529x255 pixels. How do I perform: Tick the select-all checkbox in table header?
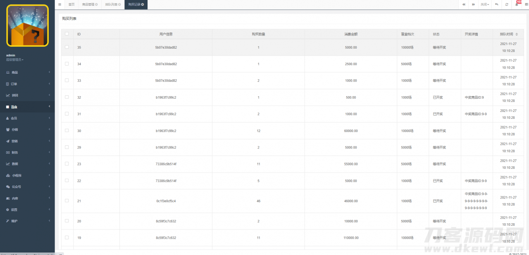[x=67, y=34]
